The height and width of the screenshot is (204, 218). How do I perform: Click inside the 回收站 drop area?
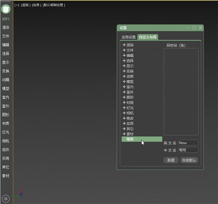181,91
